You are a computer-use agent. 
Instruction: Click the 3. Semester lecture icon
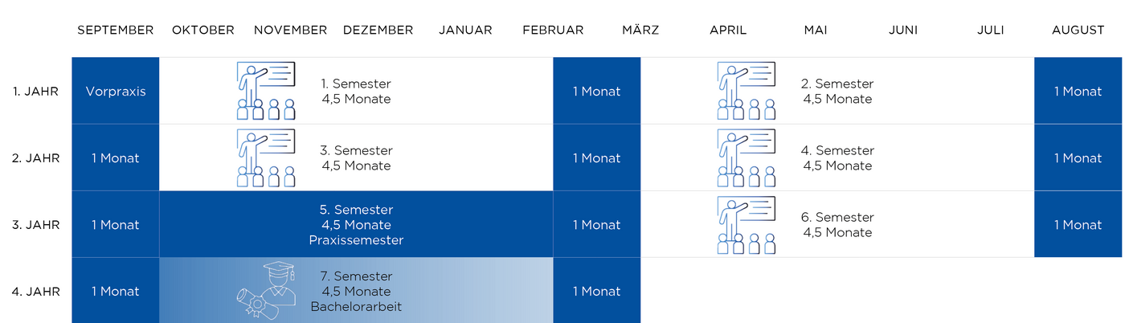tap(266, 157)
